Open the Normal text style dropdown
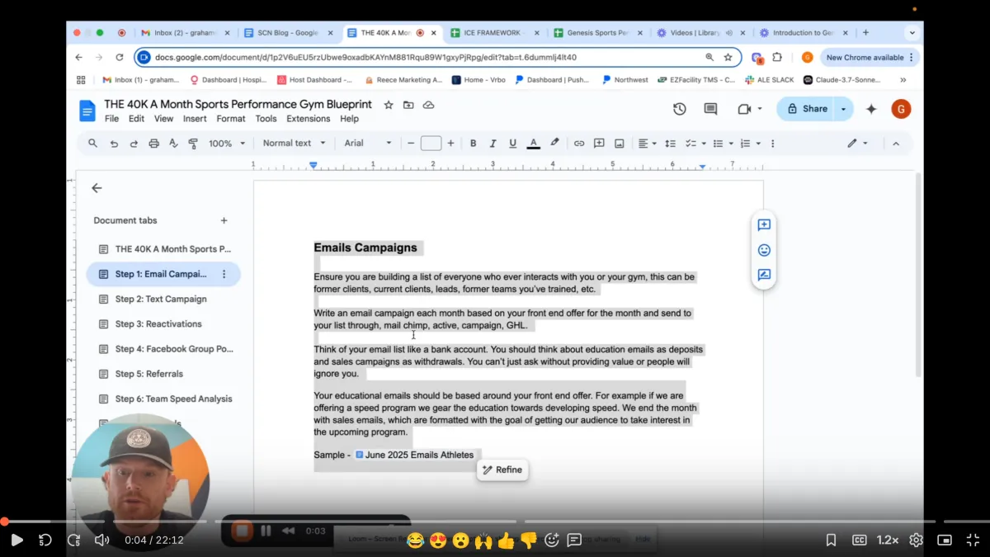 (295, 144)
